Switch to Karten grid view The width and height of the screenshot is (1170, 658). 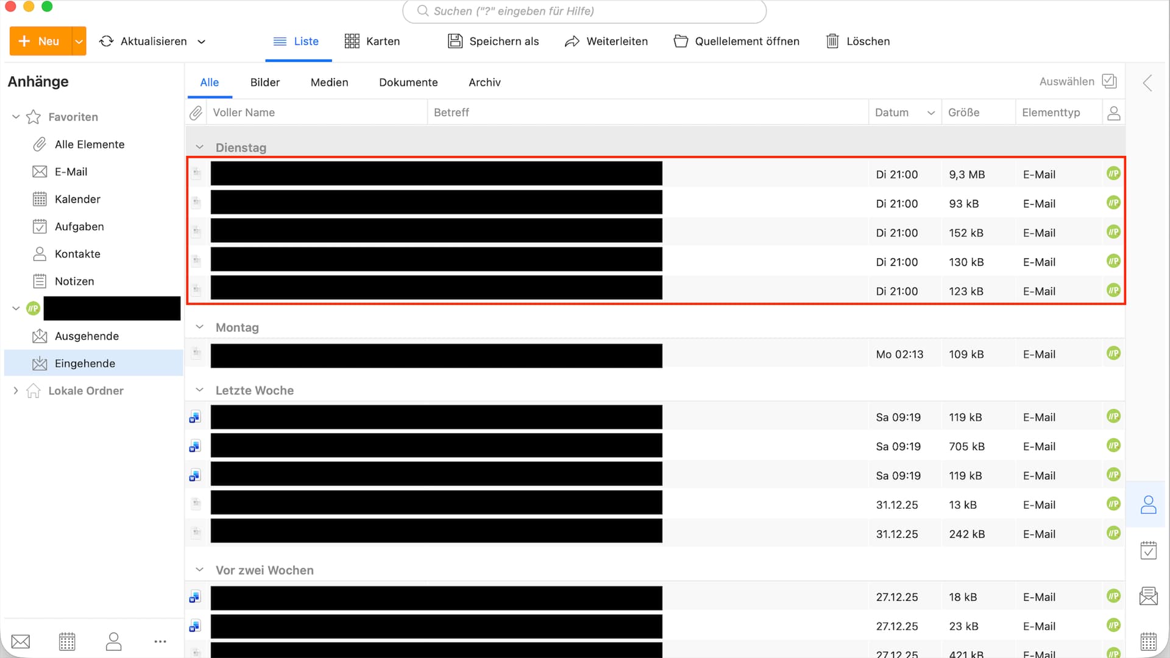pos(372,41)
